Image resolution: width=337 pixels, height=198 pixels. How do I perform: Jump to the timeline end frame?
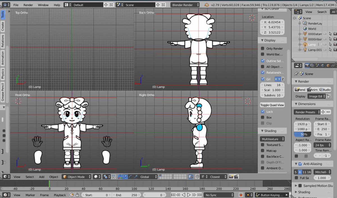[199, 195]
